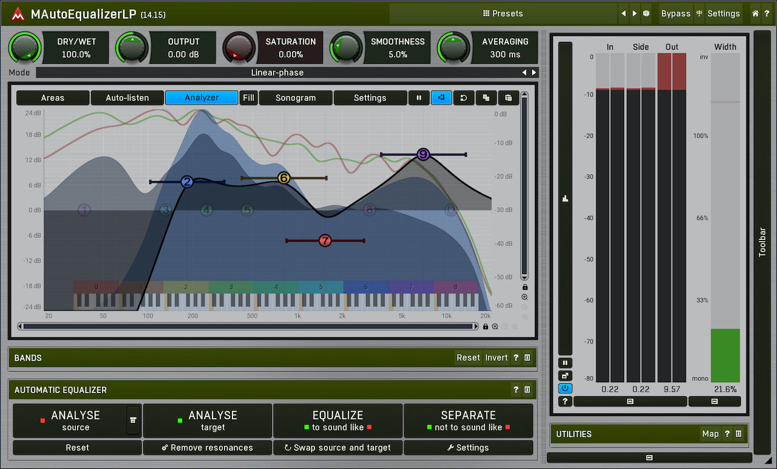This screenshot has height=469, width=777.
Task: Click the paste icon in analyzer toolbar
Action: pos(508,98)
